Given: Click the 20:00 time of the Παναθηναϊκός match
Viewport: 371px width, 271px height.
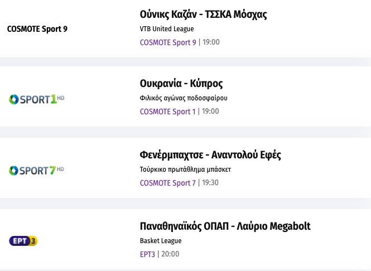Looking at the screenshot, I should click(170, 254).
